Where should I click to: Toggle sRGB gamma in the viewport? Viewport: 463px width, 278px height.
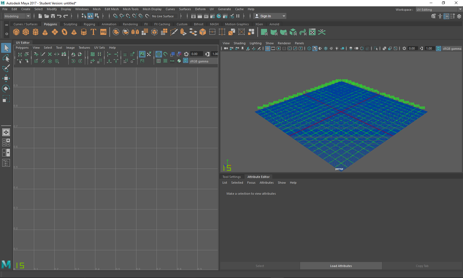click(438, 49)
